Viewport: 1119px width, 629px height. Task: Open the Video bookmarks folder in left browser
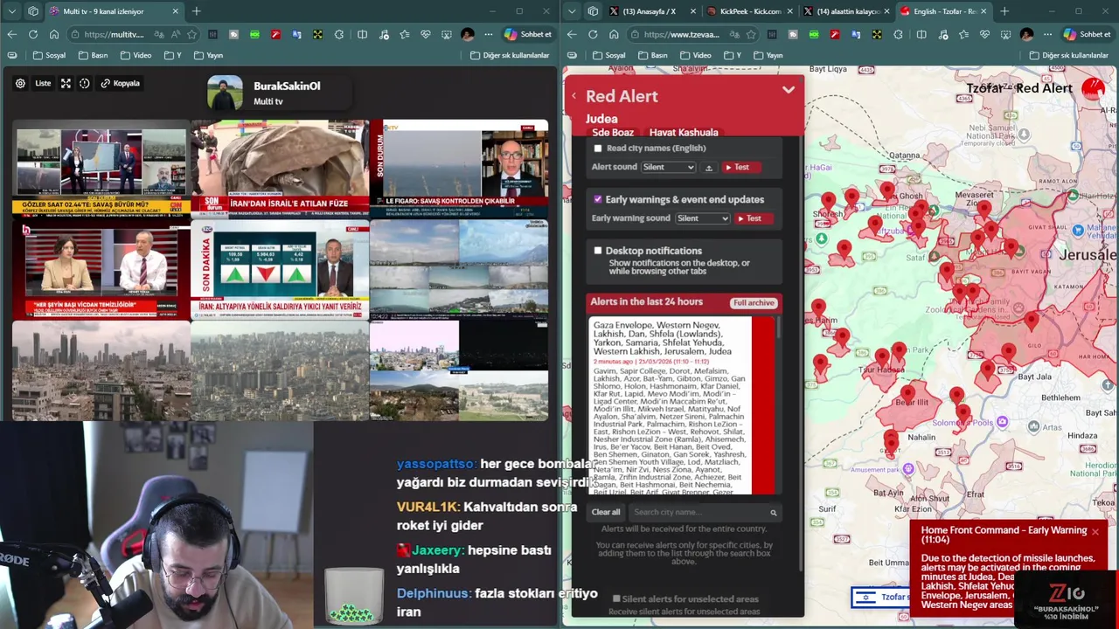click(x=136, y=55)
